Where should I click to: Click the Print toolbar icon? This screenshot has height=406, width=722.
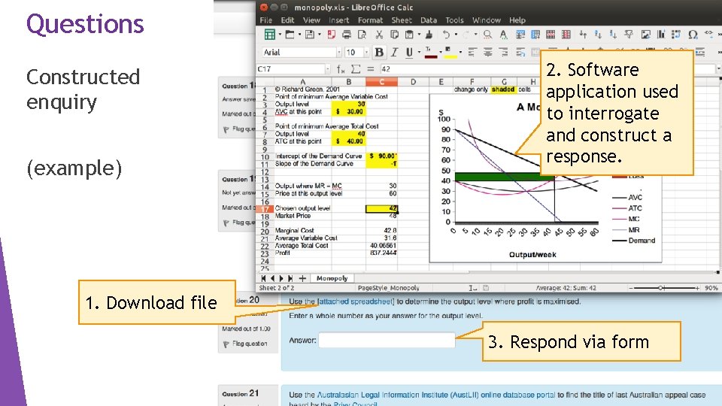click(x=347, y=35)
